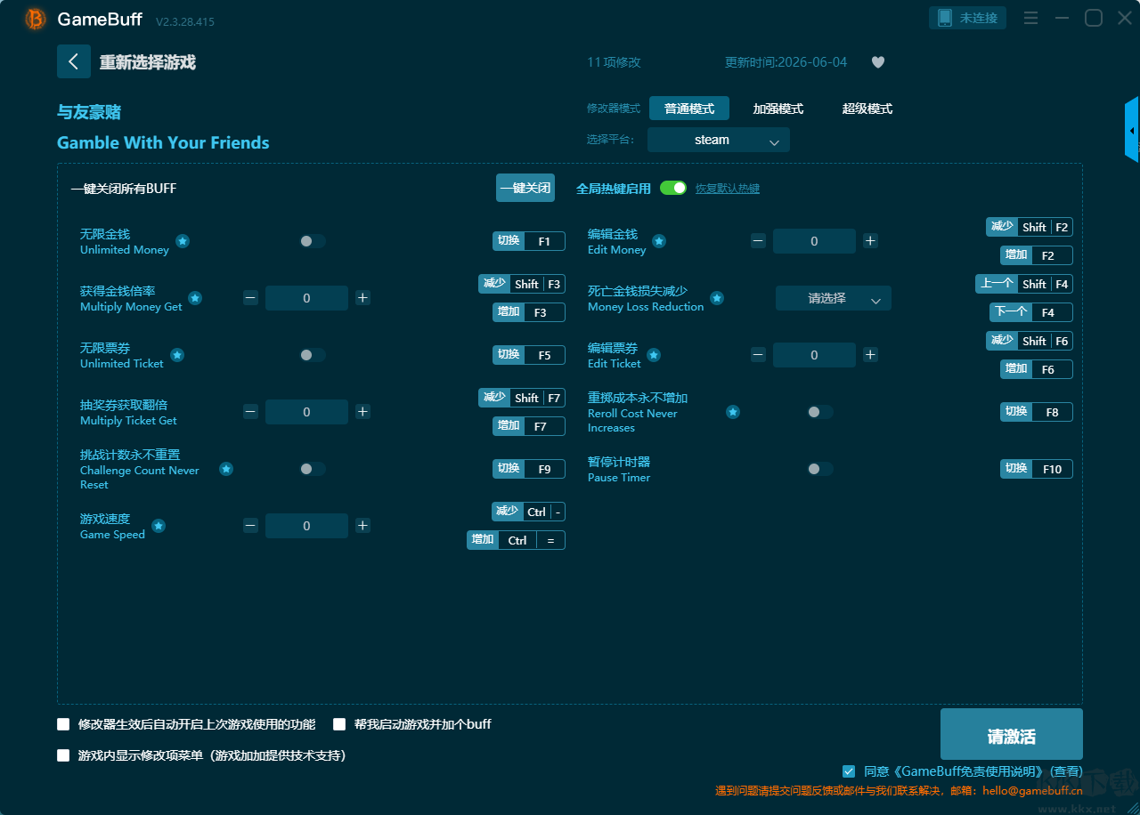Click F6 increase hotkey for Edit Ticket
This screenshot has height=815, width=1140.
pyautogui.click(x=1037, y=369)
